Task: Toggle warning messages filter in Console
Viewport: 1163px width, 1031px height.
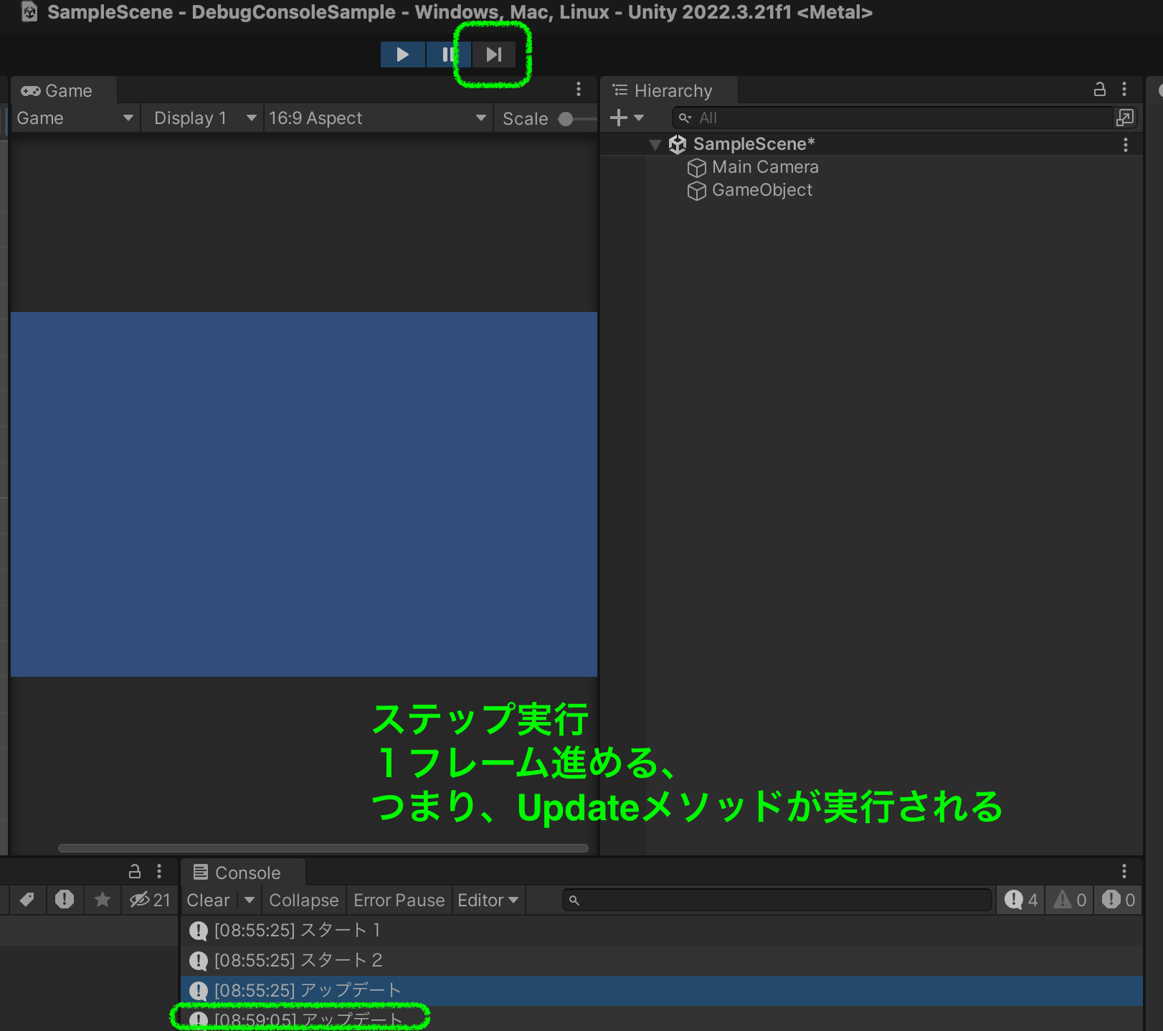Action: pyautogui.click(x=1069, y=900)
